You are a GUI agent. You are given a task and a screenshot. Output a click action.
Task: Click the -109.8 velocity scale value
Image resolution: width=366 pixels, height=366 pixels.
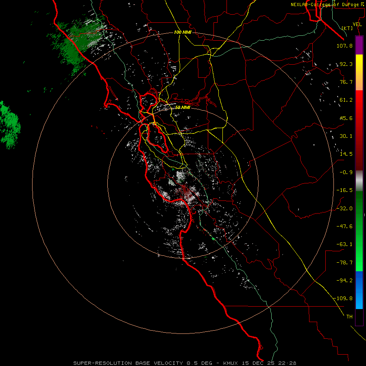[343, 298]
